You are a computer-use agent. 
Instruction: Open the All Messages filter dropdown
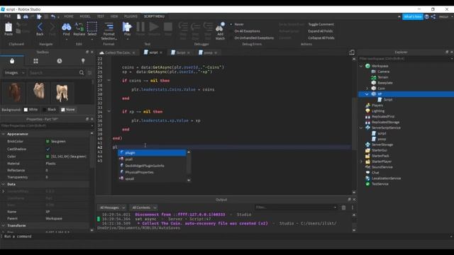tap(112, 208)
